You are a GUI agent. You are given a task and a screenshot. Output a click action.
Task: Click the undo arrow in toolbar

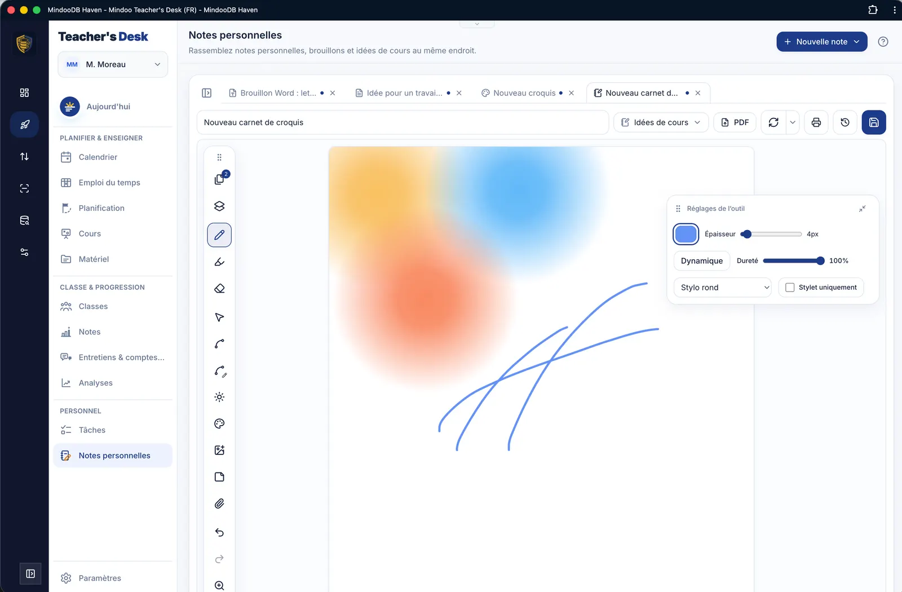pos(219,532)
